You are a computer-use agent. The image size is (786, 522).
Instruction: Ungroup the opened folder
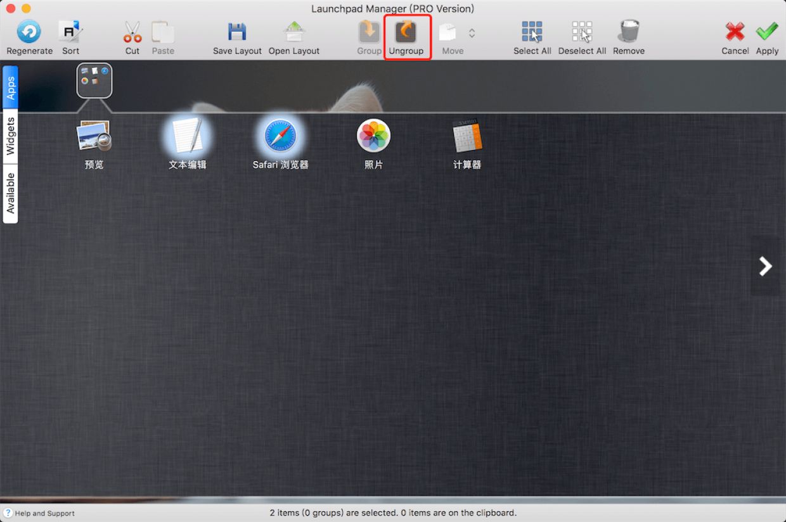(406, 32)
